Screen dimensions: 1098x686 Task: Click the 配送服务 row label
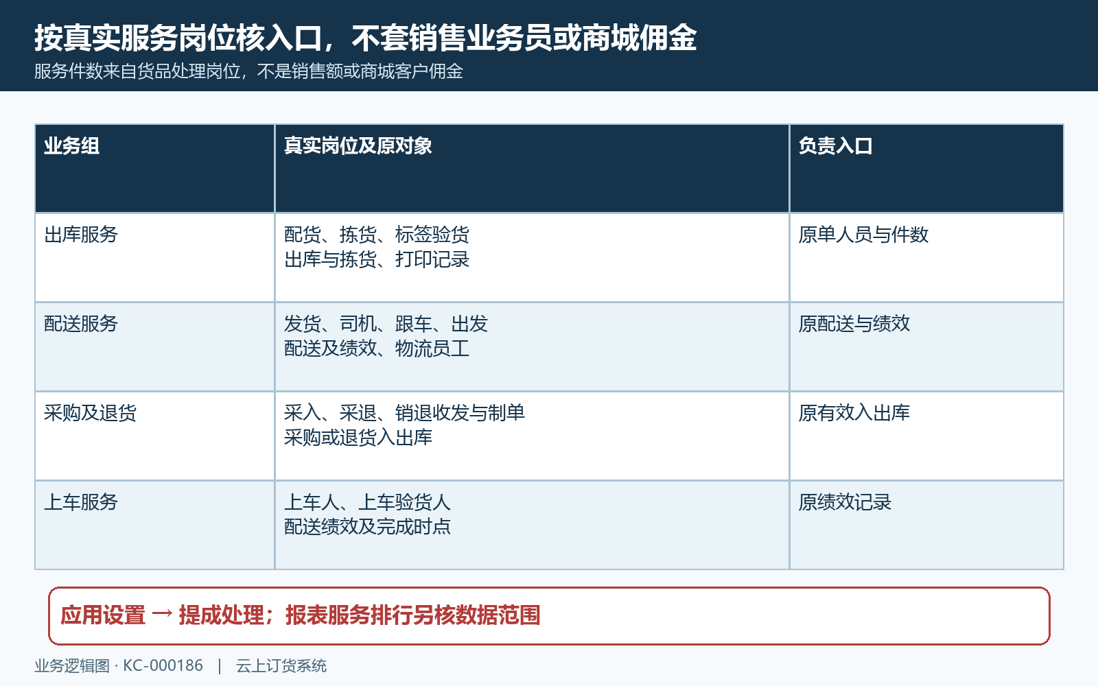tap(81, 324)
